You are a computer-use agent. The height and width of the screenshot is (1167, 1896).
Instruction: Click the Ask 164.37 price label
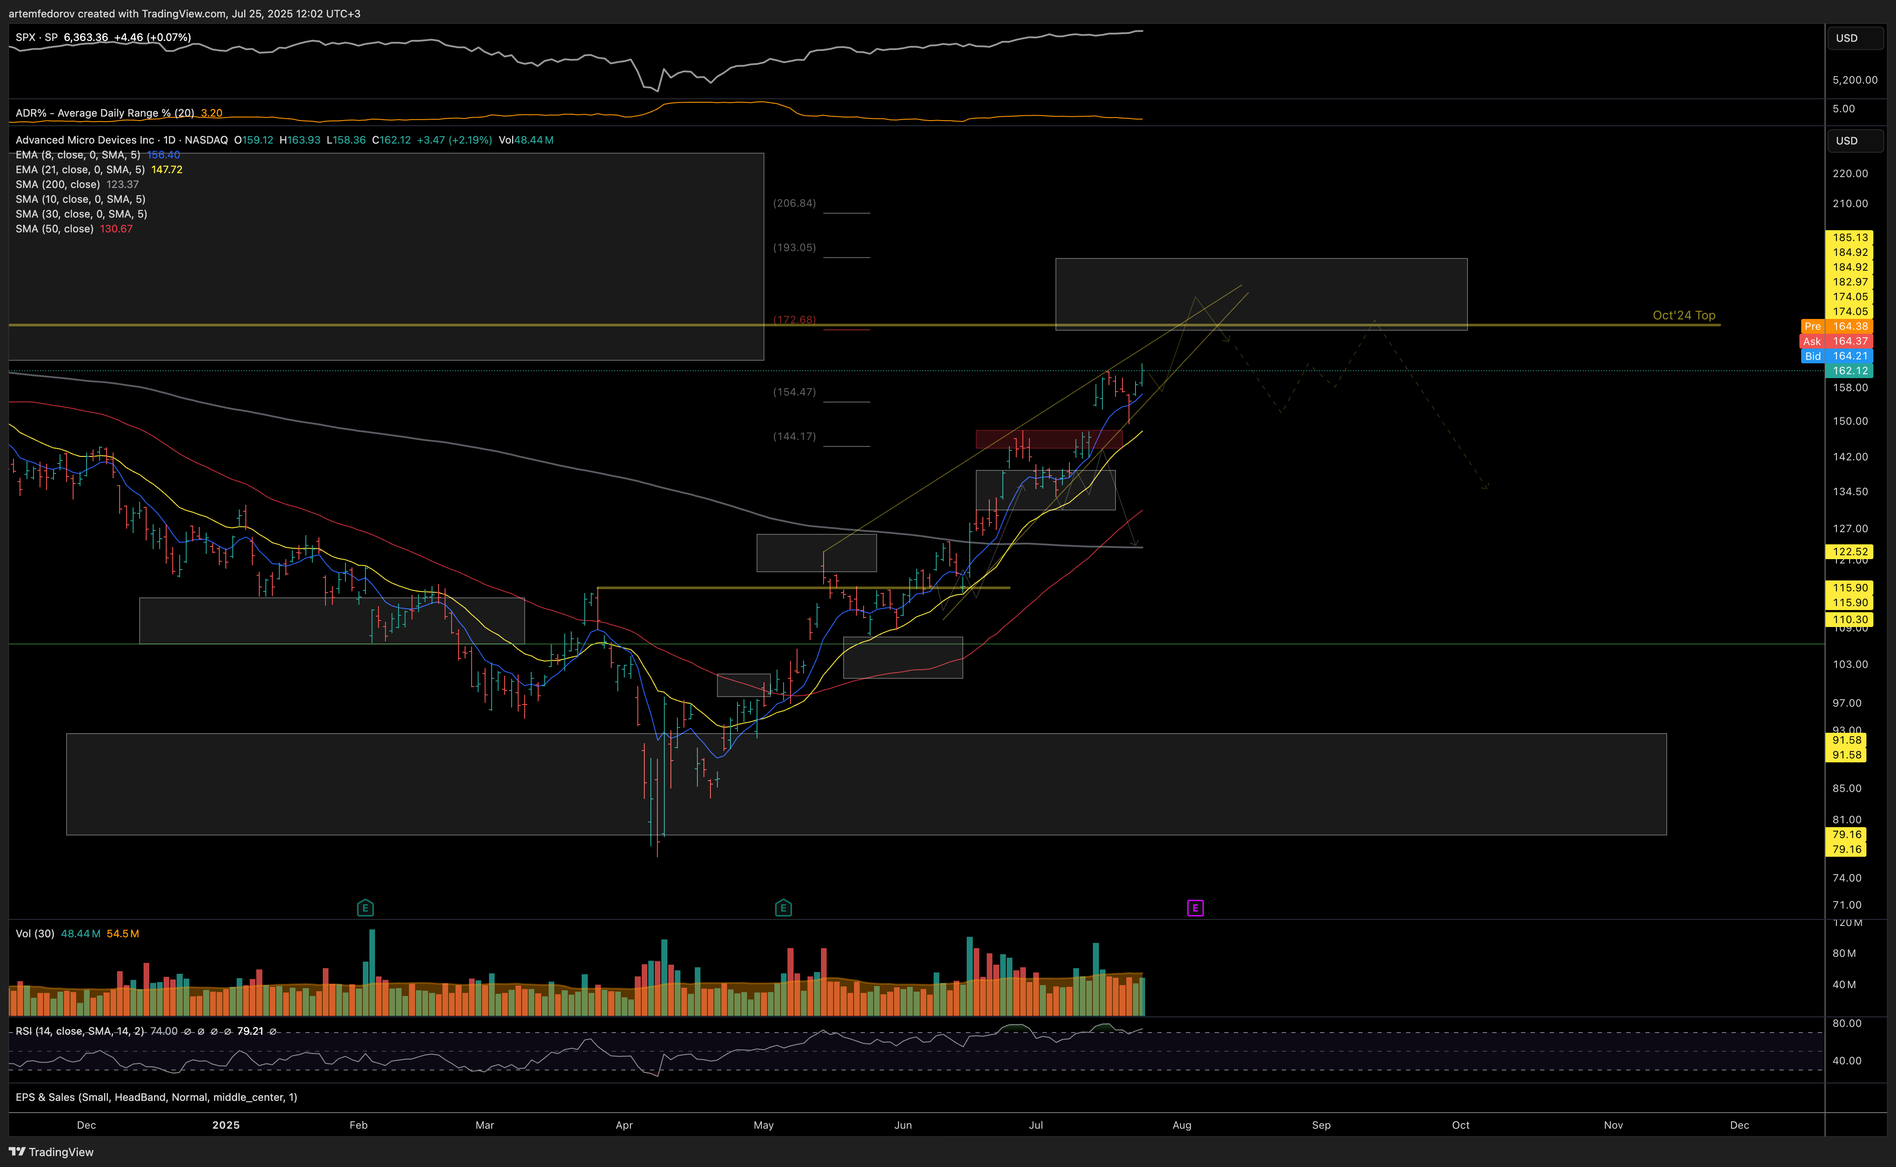(1836, 341)
